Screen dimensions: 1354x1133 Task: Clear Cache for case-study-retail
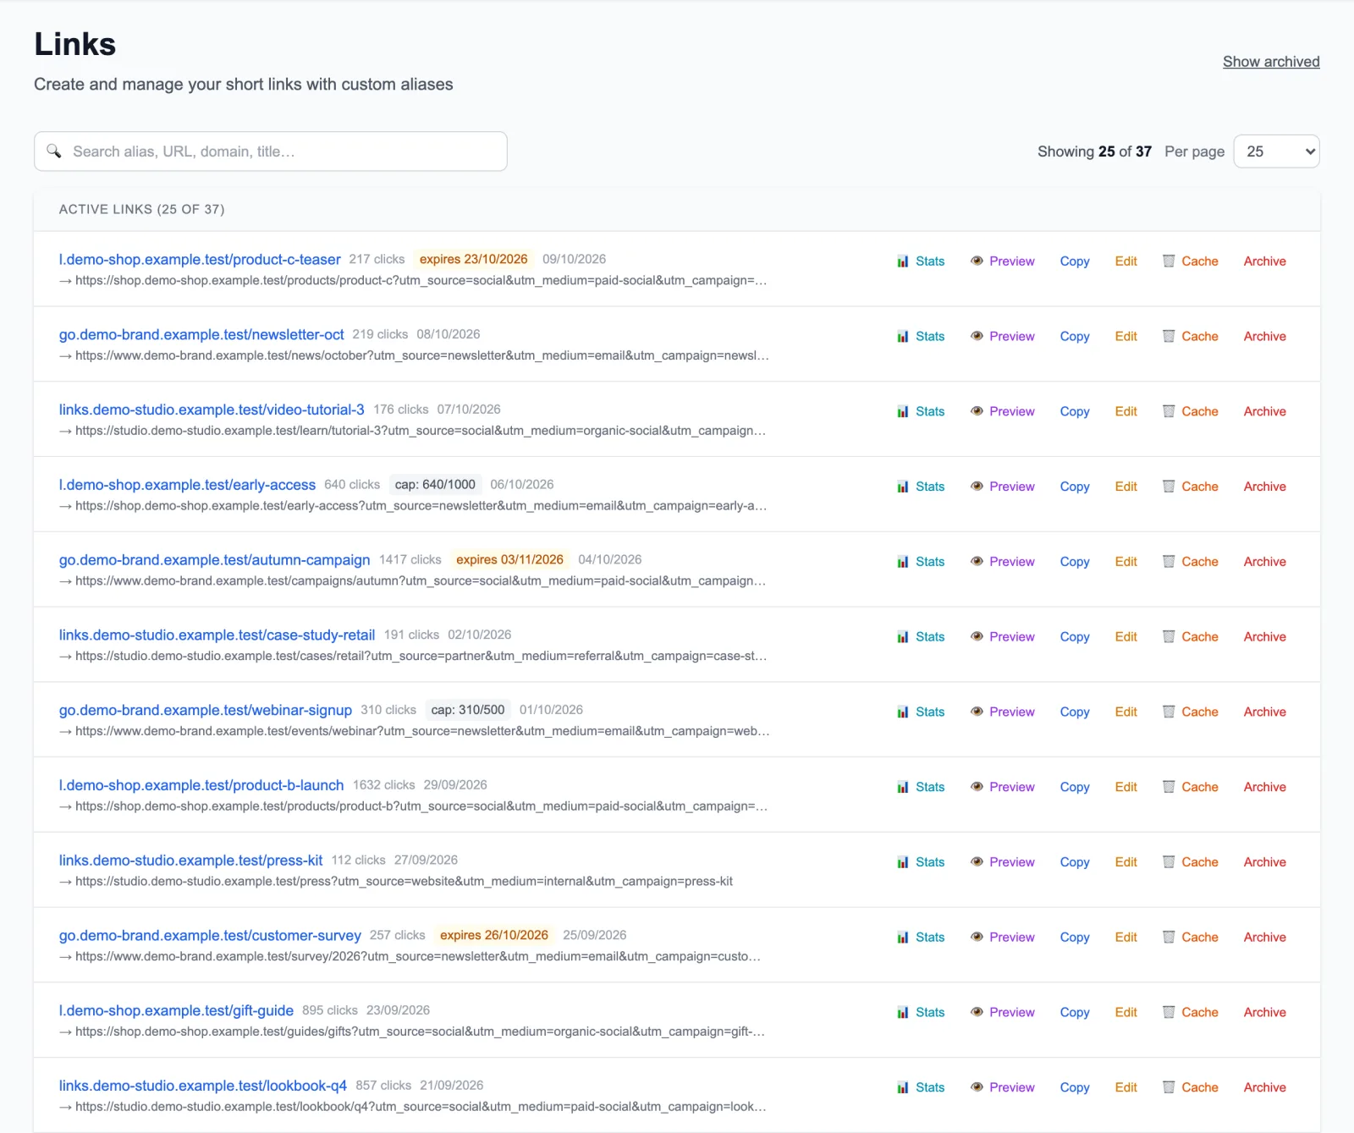[x=1190, y=637]
